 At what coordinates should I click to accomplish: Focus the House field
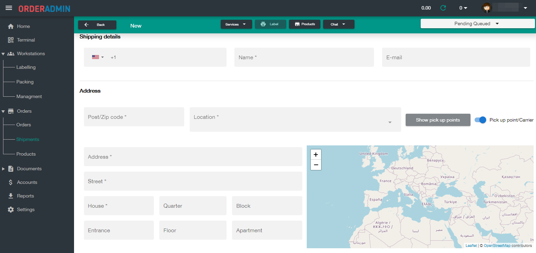(119, 206)
